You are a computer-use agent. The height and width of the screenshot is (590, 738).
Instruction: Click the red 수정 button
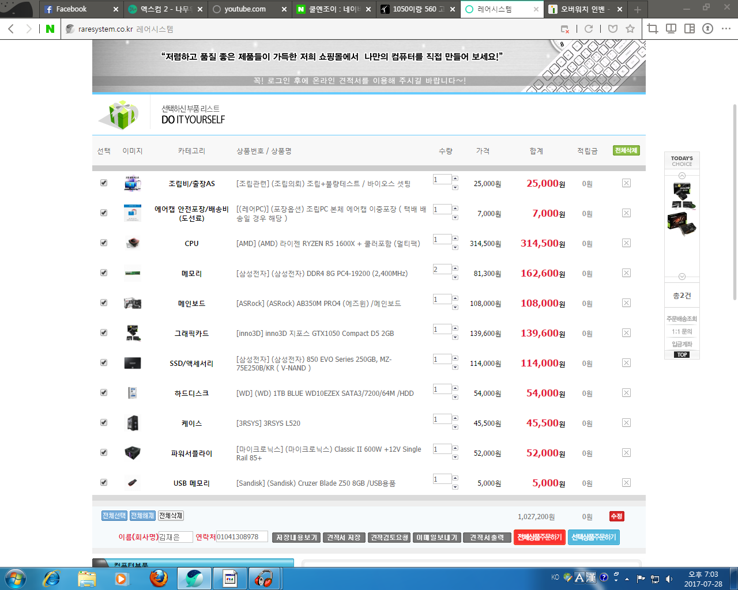pyautogui.click(x=617, y=516)
